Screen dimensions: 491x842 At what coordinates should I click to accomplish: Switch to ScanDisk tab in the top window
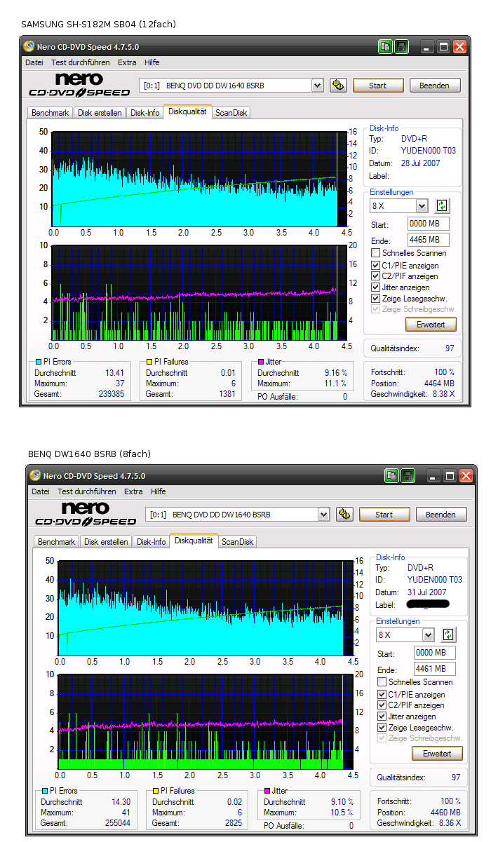[231, 113]
